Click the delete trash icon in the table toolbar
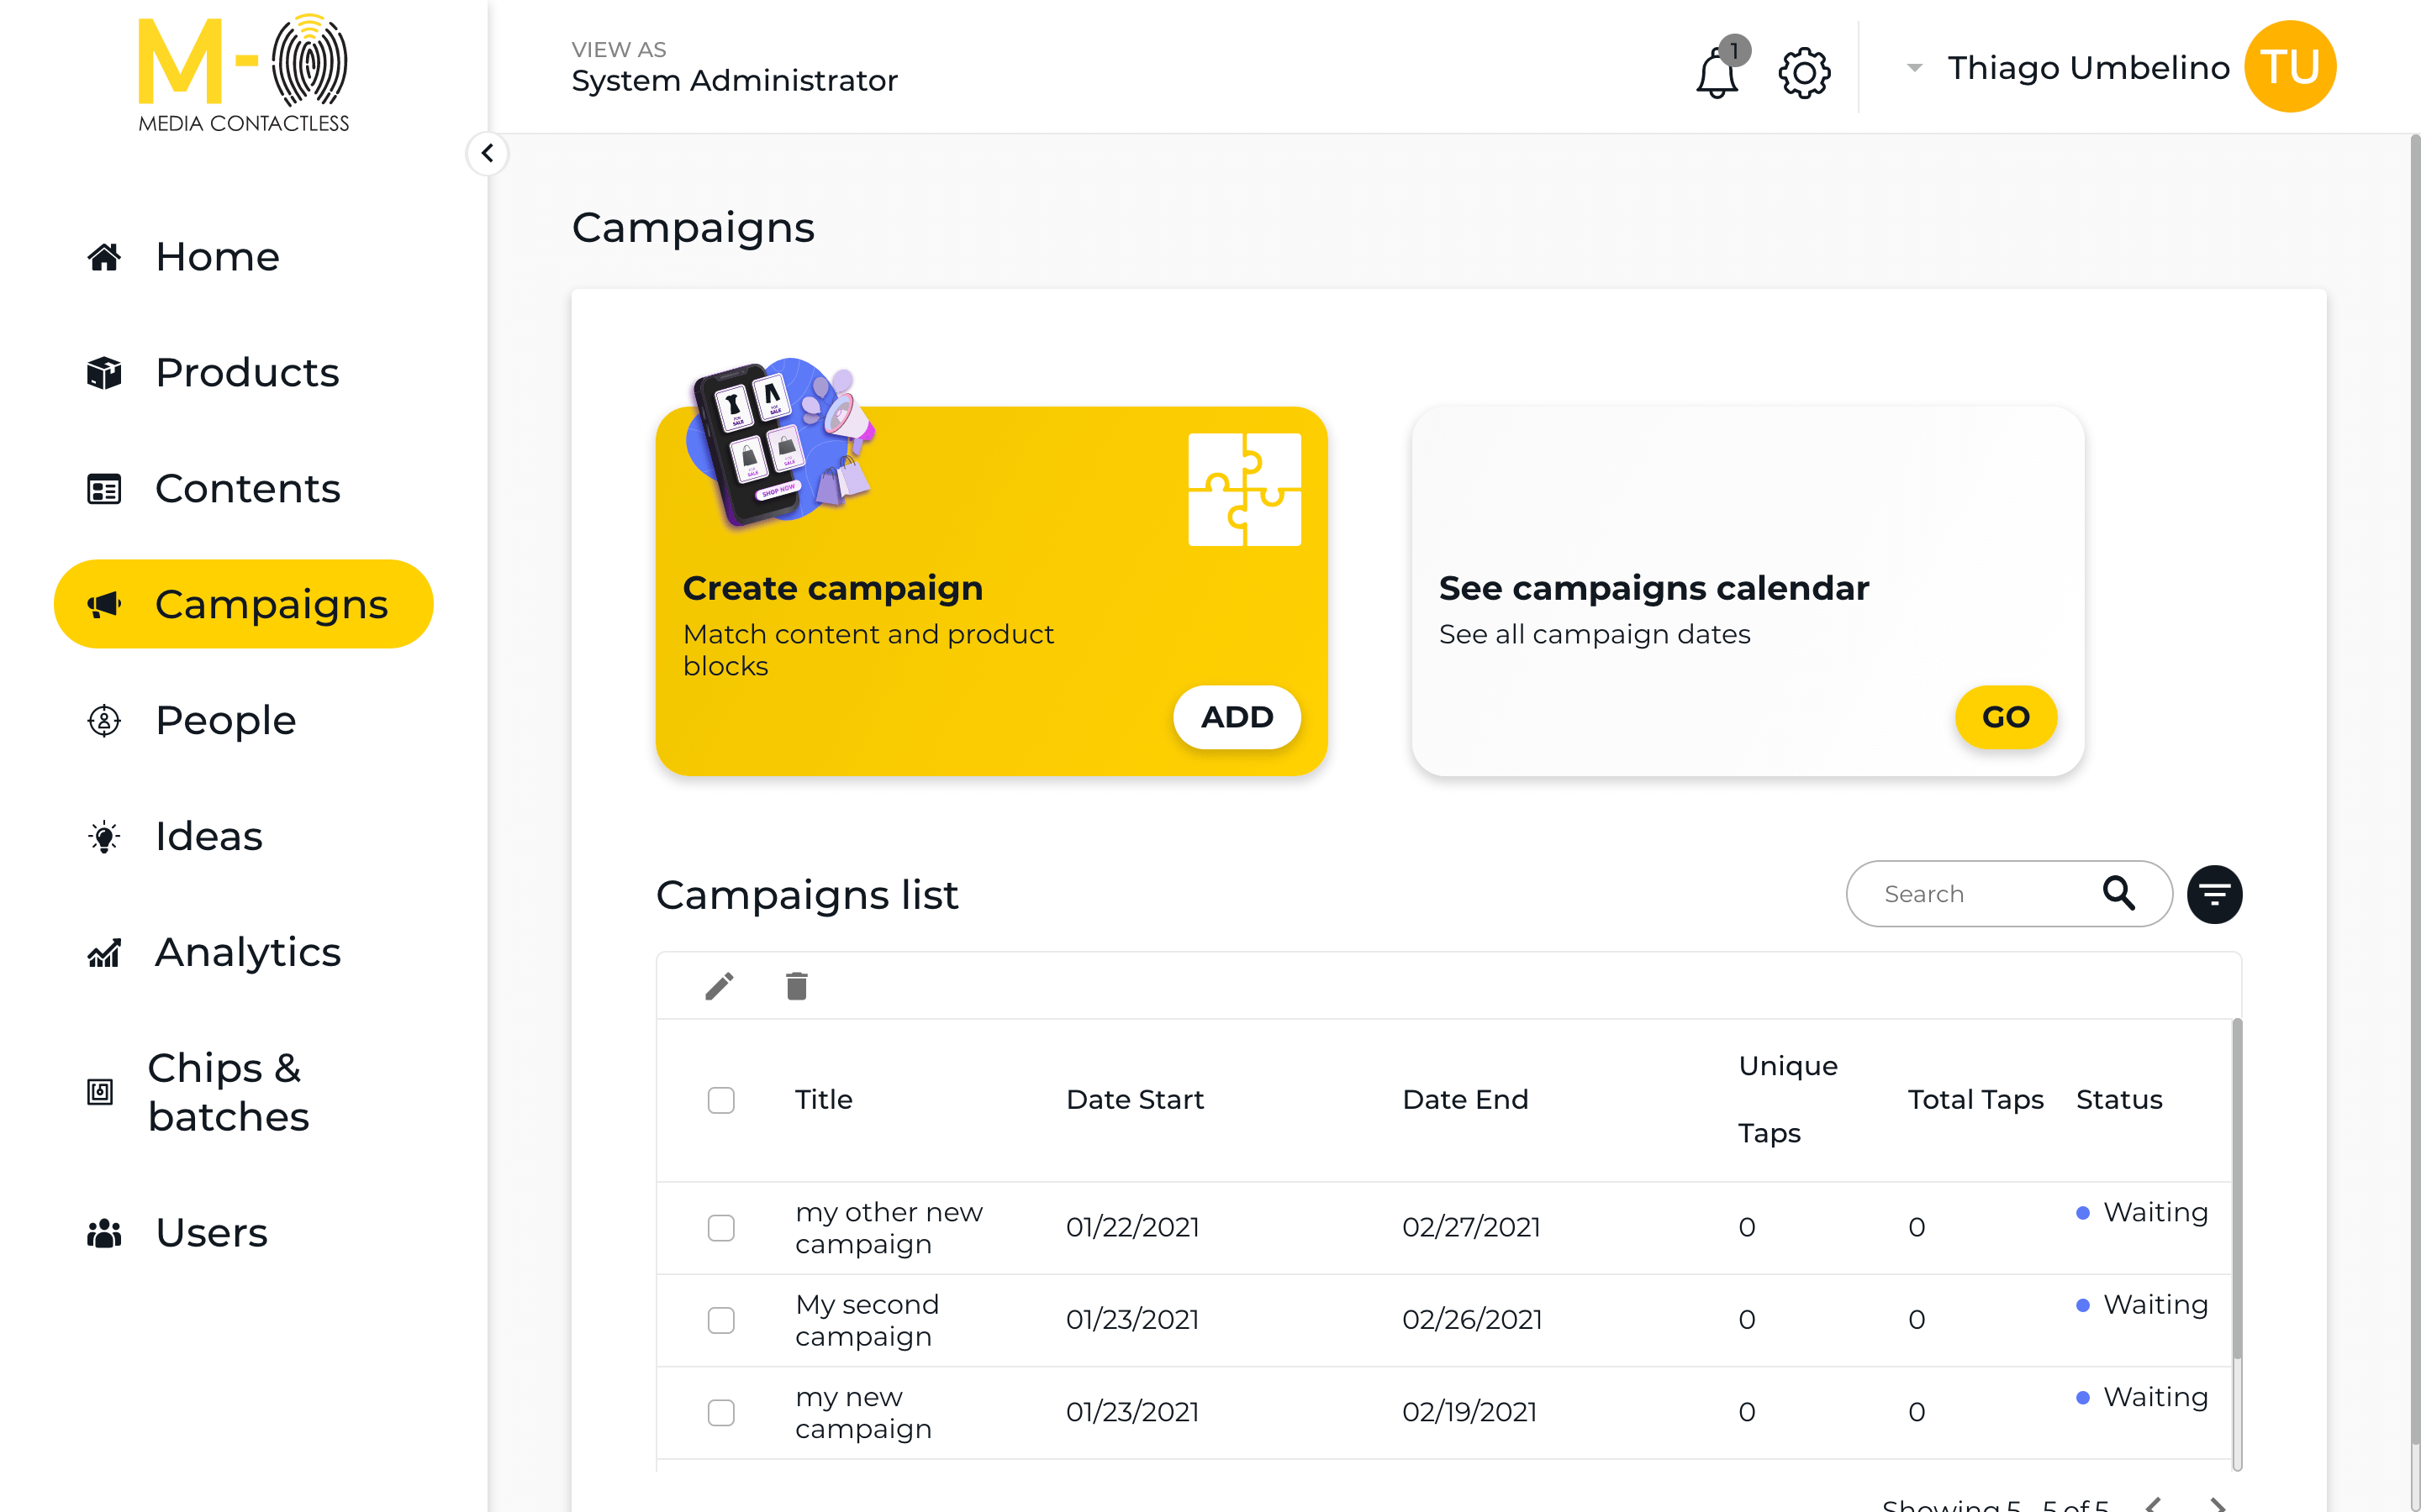 coord(796,986)
